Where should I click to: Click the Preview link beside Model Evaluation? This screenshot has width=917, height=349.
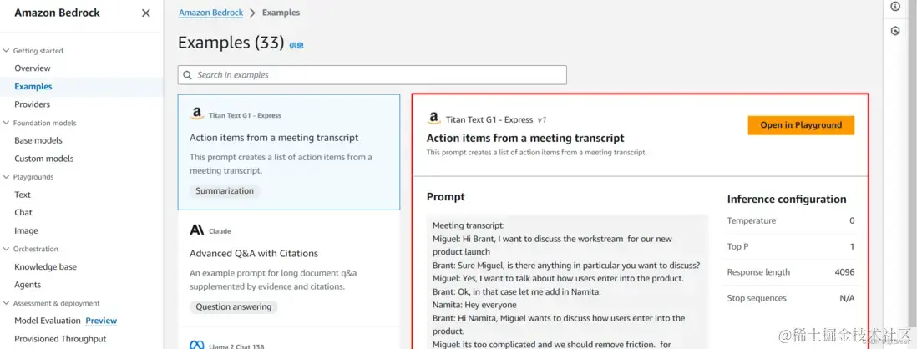point(101,321)
